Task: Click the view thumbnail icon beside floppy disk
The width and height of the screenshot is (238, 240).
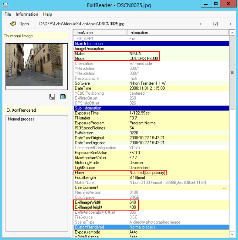Action: 63,97
